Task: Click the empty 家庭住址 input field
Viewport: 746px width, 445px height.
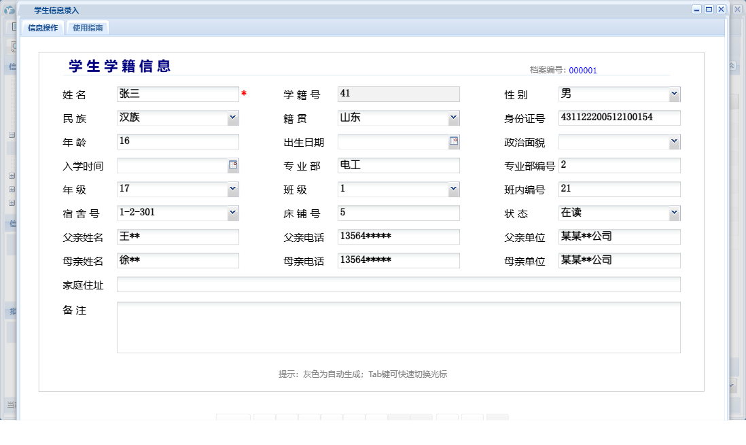Action: [x=397, y=284]
